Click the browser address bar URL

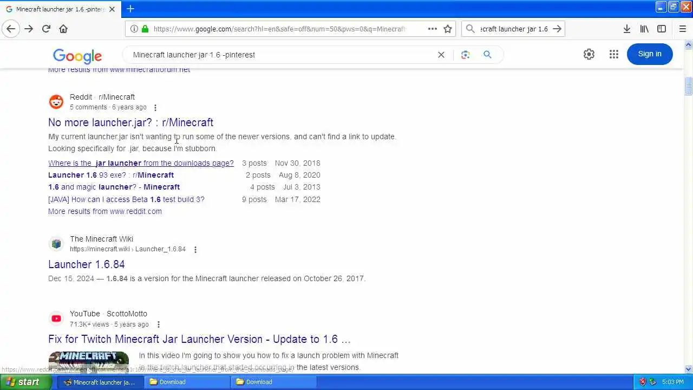279,29
